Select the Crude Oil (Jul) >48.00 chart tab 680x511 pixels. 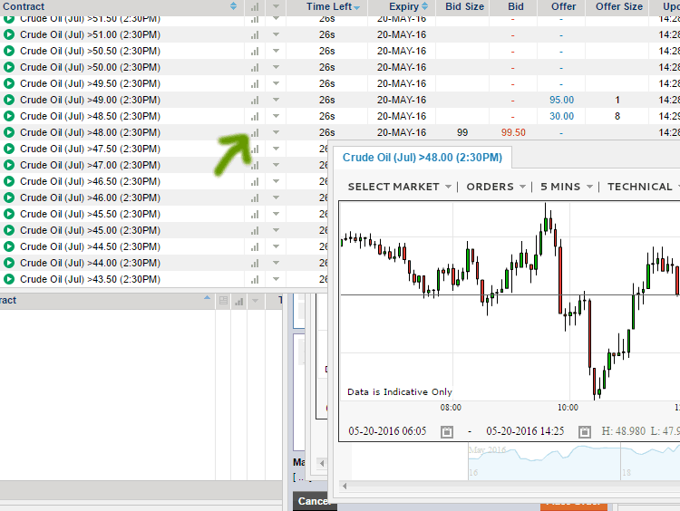coord(422,158)
